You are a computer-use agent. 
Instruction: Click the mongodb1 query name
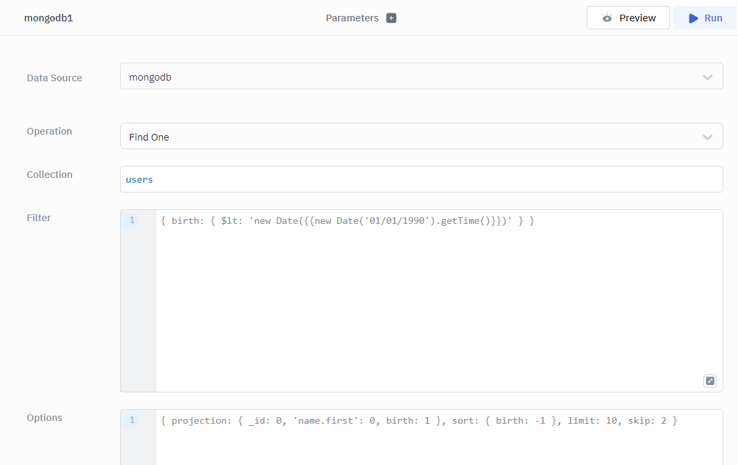(x=48, y=18)
